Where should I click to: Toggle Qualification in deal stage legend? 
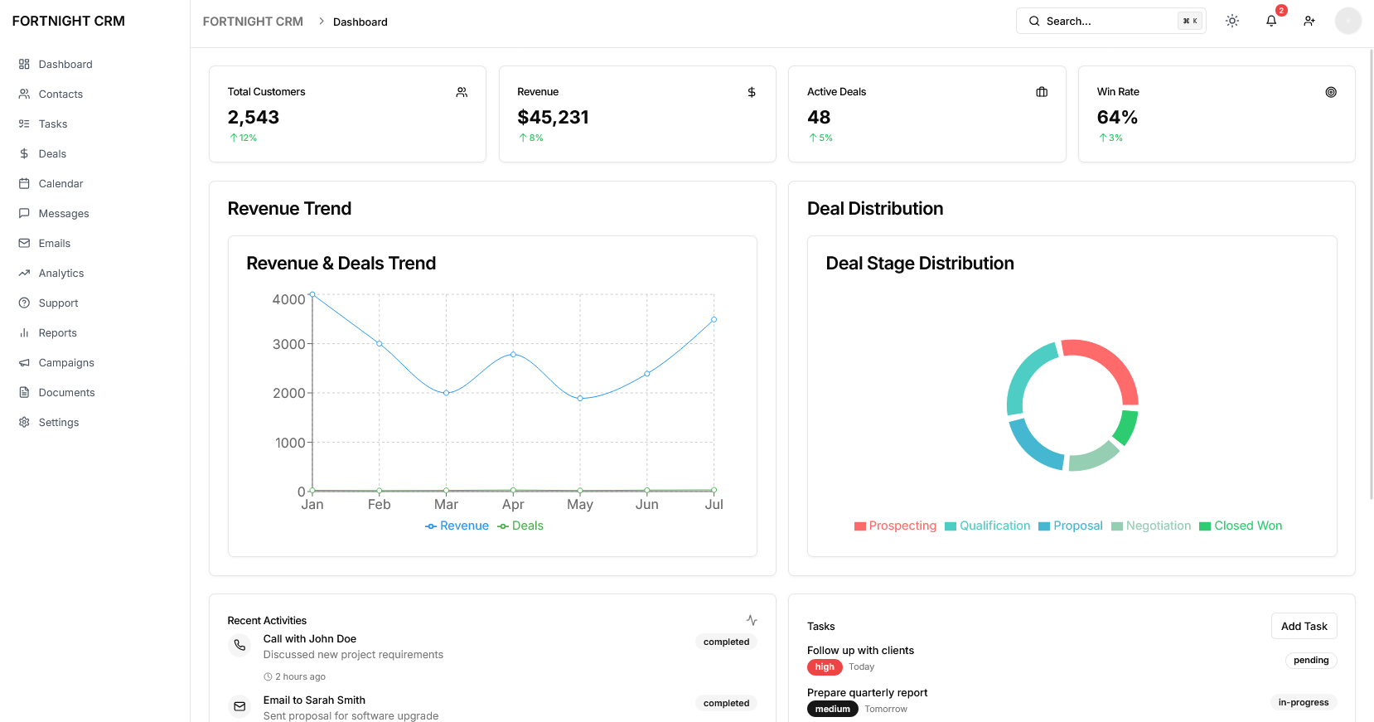987,526
